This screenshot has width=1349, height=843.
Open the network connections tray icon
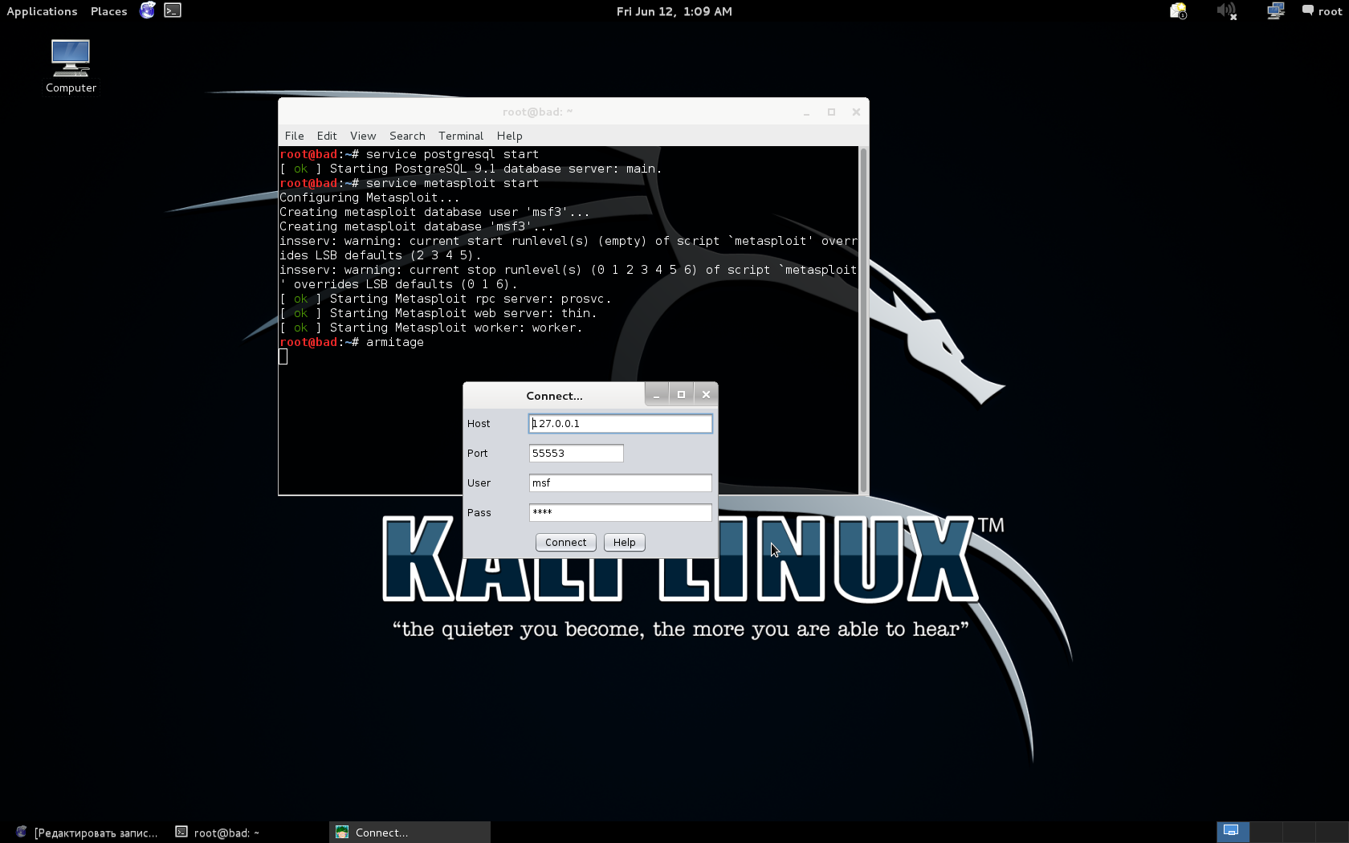(1275, 11)
